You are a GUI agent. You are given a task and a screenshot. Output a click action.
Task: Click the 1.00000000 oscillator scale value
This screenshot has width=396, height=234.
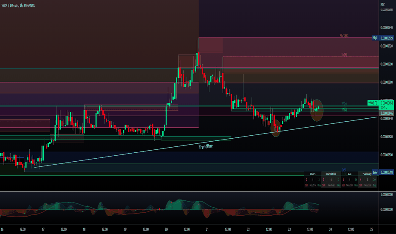pyautogui.click(x=387, y=194)
